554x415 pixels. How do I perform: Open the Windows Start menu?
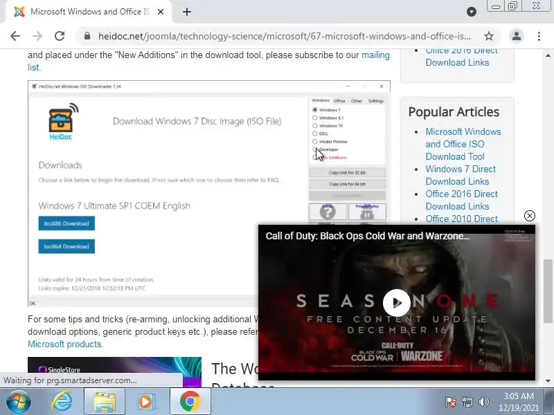(x=18, y=402)
